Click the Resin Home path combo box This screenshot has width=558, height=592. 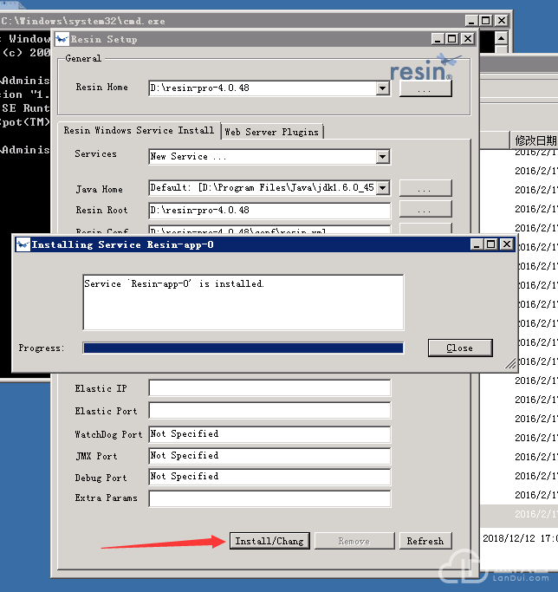269,88
